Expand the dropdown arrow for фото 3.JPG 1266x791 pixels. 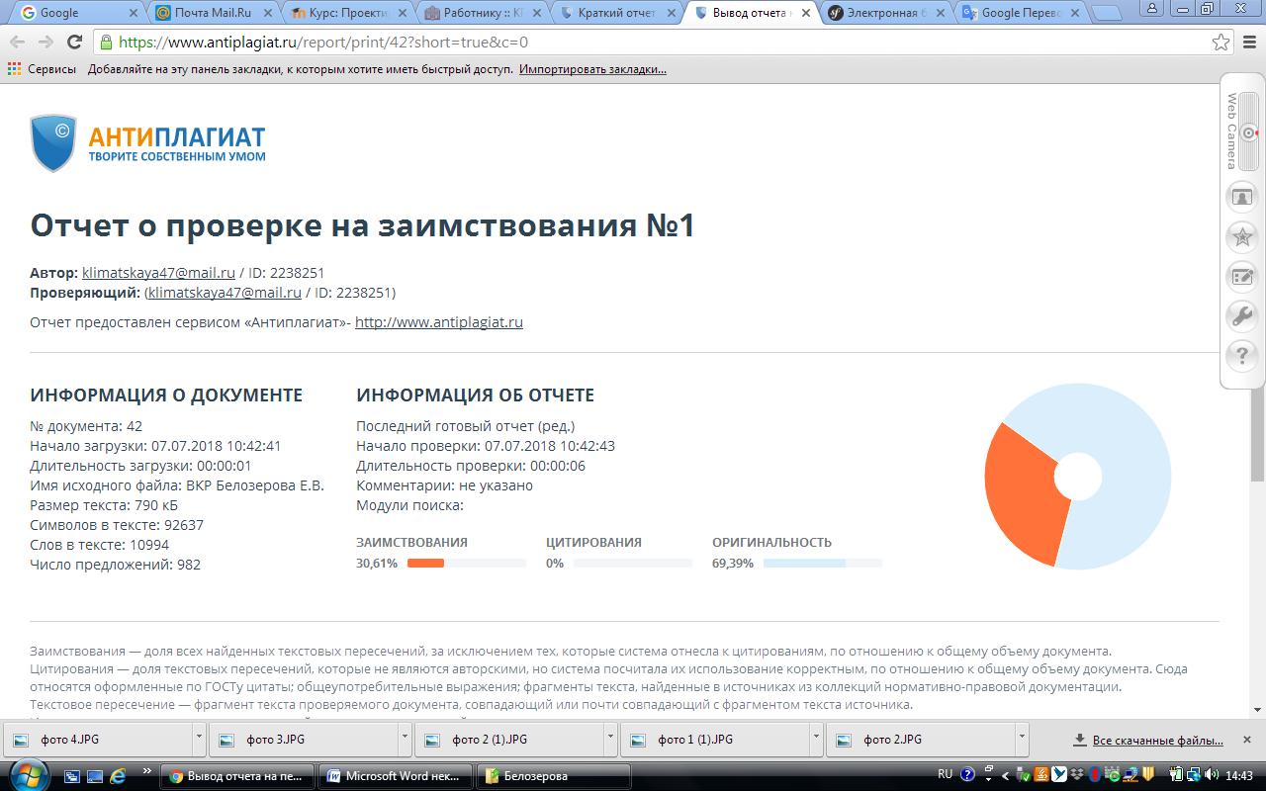tap(405, 739)
